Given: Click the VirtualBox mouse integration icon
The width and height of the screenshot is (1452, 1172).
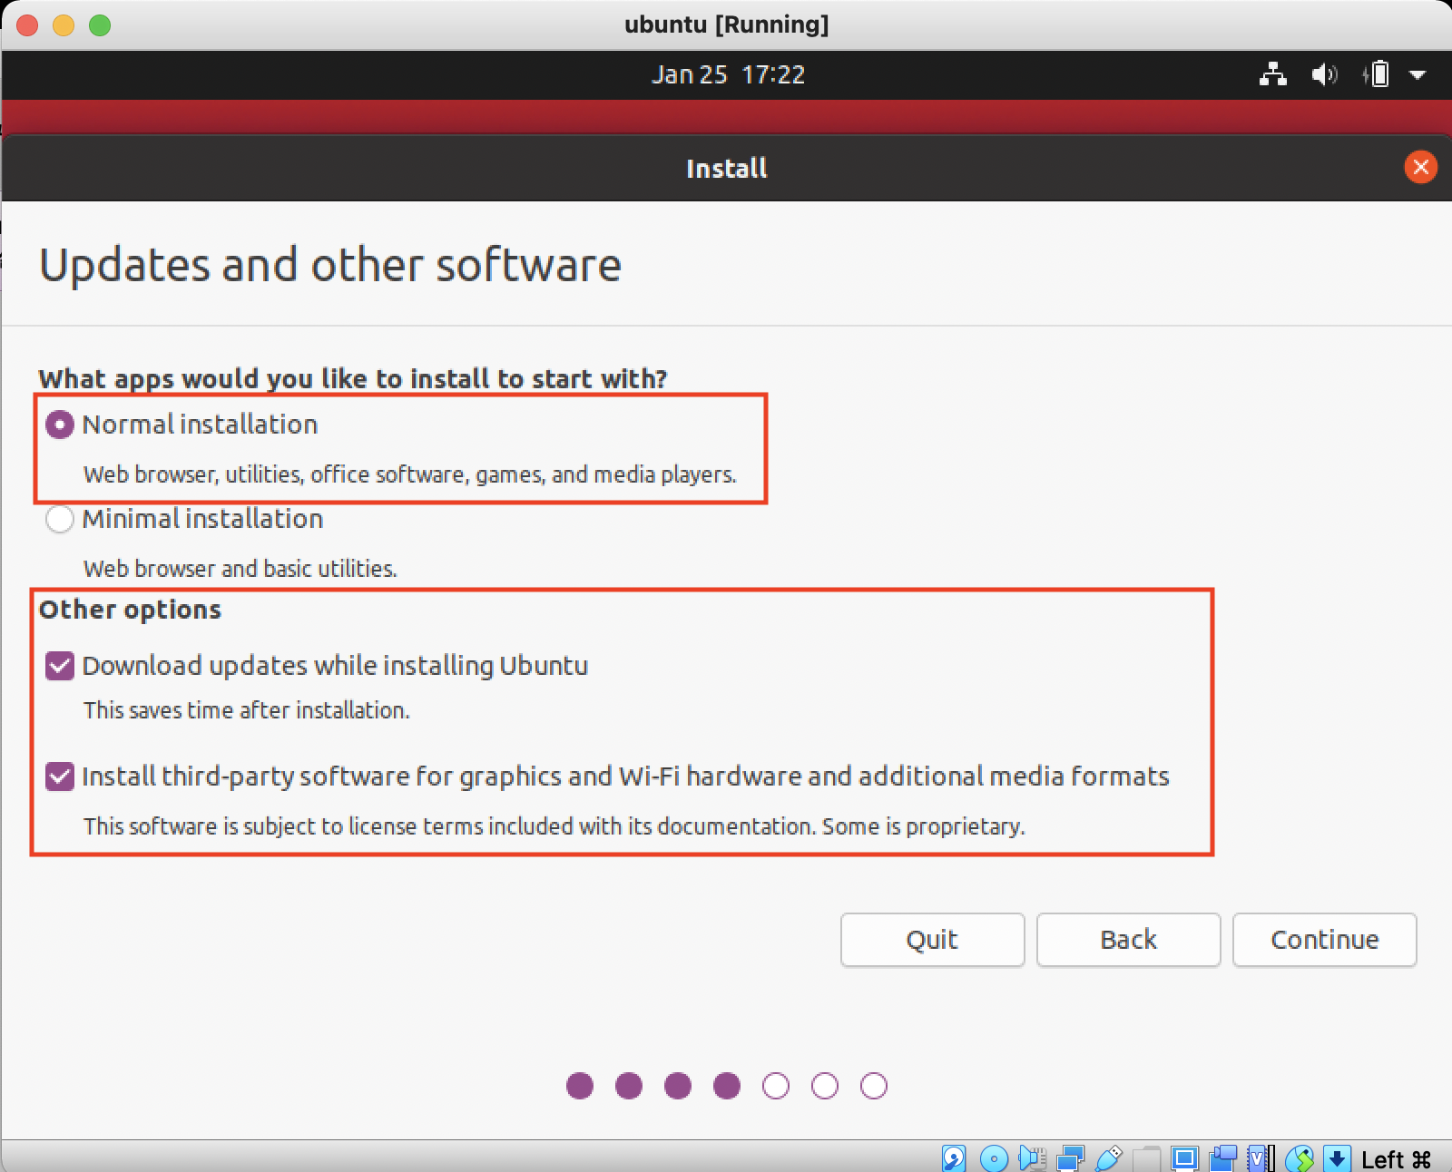Looking at the screenshot, I should [1300, 1158].
